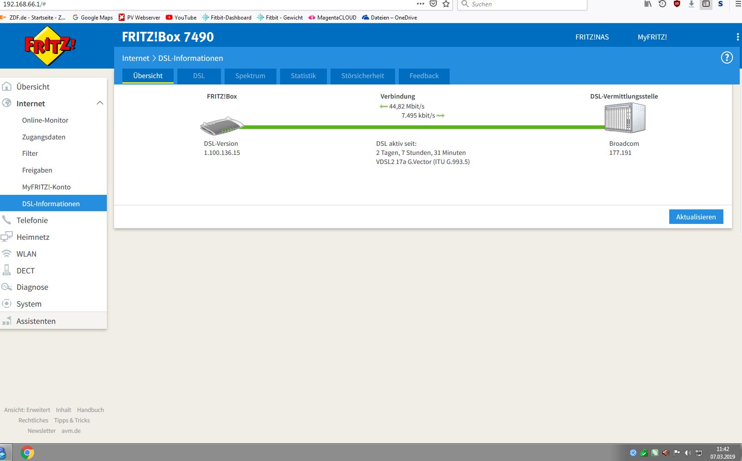Click Ansicht: Erweitert footer link
Screen dimensions: 742x461
tap(27, 410)
